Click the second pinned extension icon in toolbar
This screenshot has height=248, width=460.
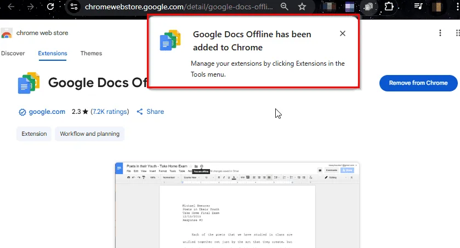(349, 7)
